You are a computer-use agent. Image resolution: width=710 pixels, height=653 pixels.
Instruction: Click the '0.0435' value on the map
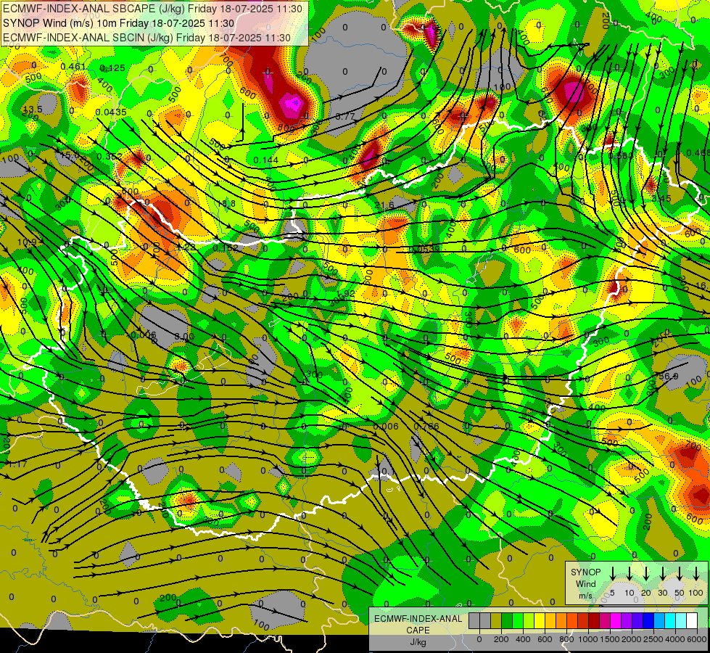[x=111, y=112]
